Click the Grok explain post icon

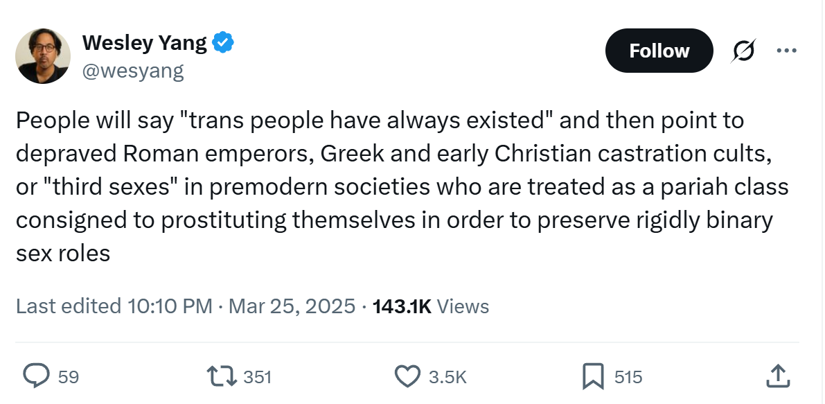tap(743, 51)
